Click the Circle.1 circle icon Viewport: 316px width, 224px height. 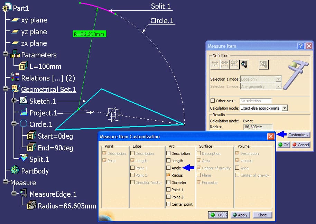(x=24, y=124)
